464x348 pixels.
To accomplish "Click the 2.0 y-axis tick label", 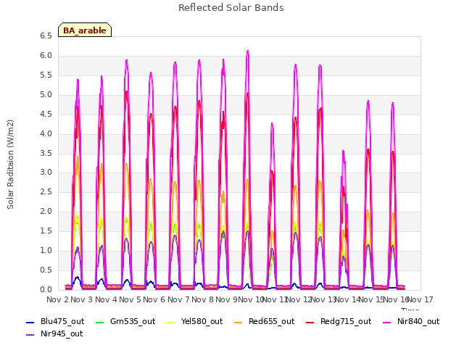I will [46, 211].
